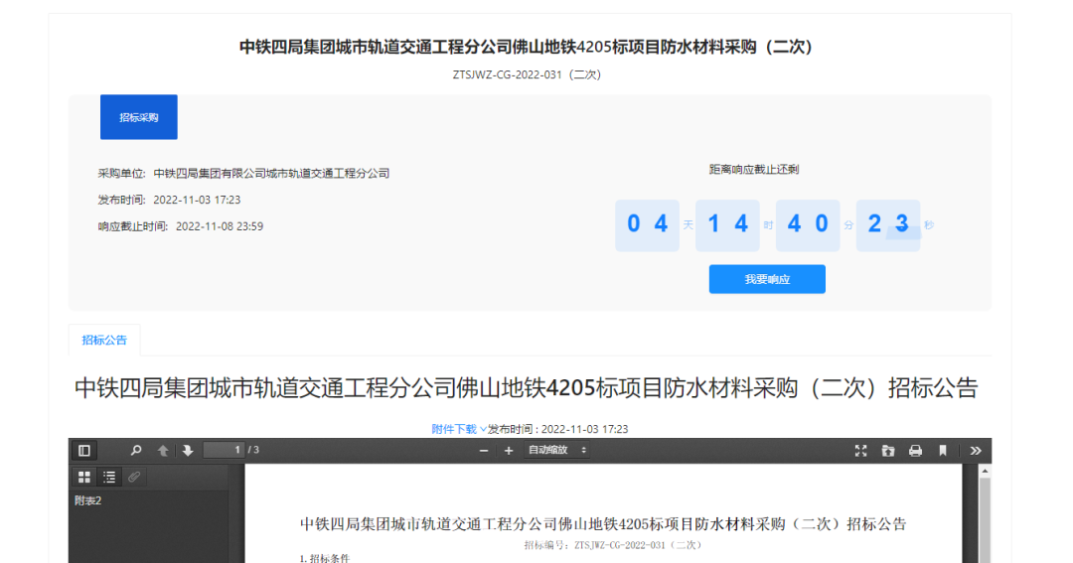This screenshot has height=563, width=1073.
Task: Expand the 附件下载 attachment dropdown
Action: pyautogui.click(x=458, y=429)
